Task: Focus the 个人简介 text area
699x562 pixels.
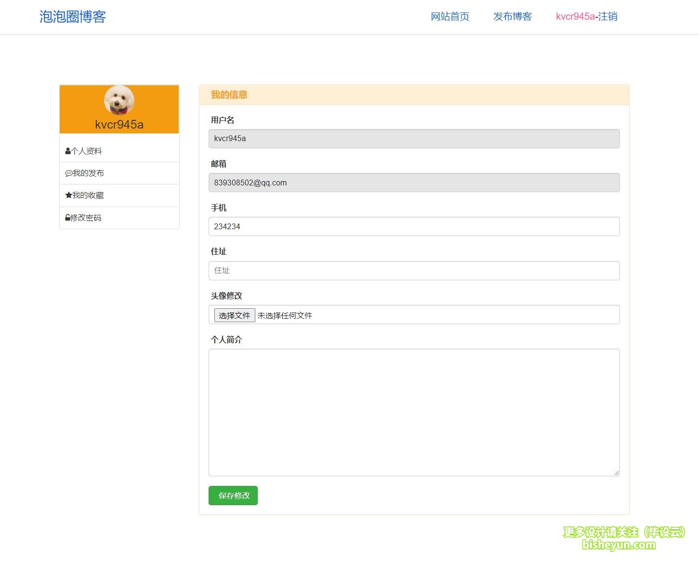Action: [414, 413]
